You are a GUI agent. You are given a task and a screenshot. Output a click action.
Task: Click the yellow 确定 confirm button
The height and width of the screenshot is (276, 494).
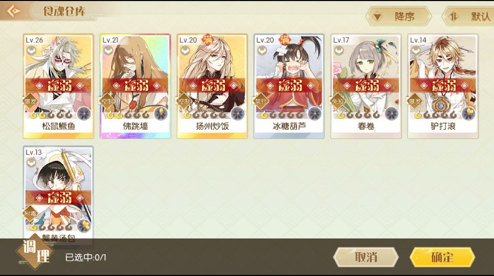(442, 257)
